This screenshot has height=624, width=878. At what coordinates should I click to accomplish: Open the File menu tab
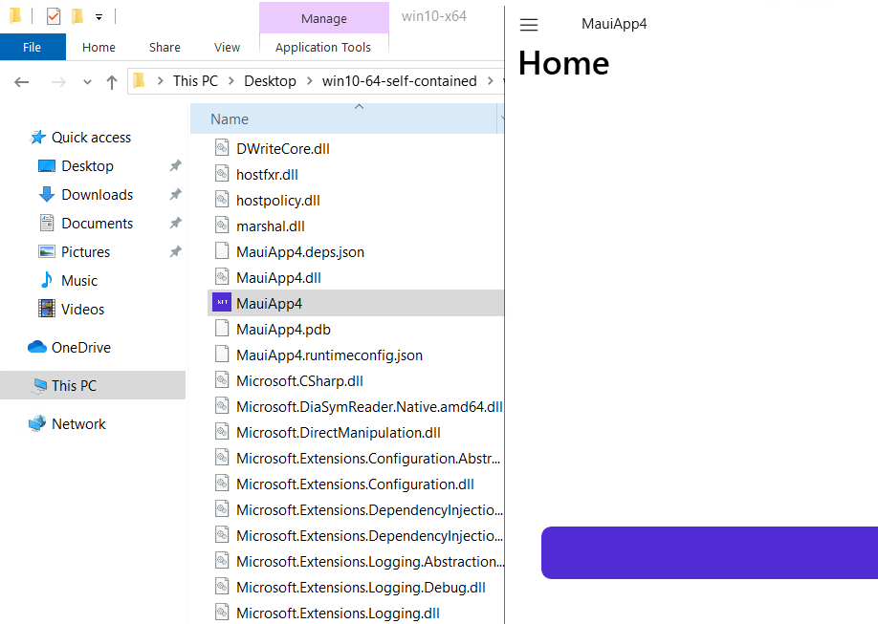32,47
